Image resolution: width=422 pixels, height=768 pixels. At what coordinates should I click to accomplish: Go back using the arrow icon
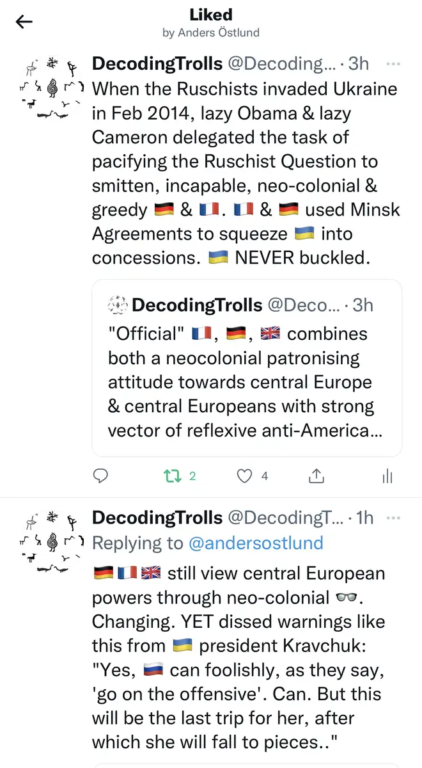[24, 22]
